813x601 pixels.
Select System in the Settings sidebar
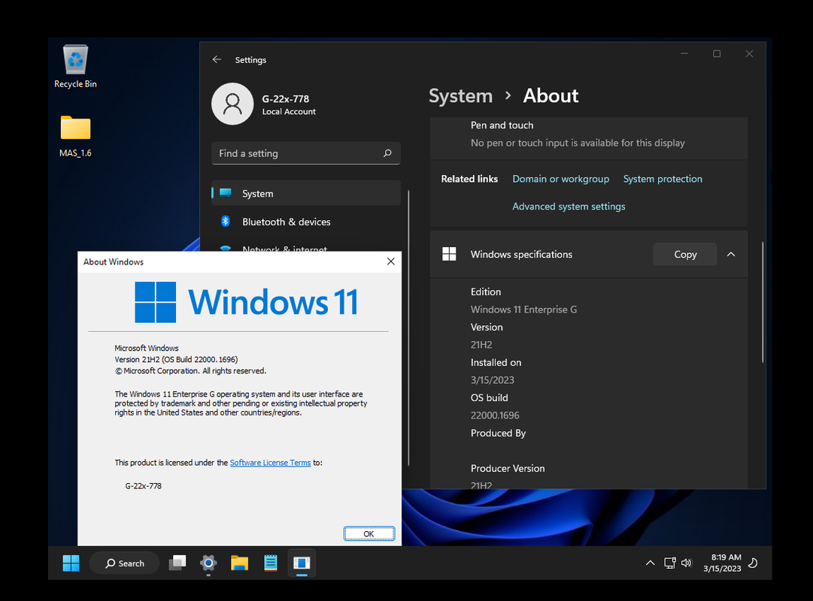(306, 193)
